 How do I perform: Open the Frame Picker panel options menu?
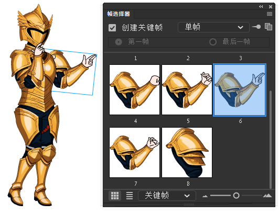[270, 14]
